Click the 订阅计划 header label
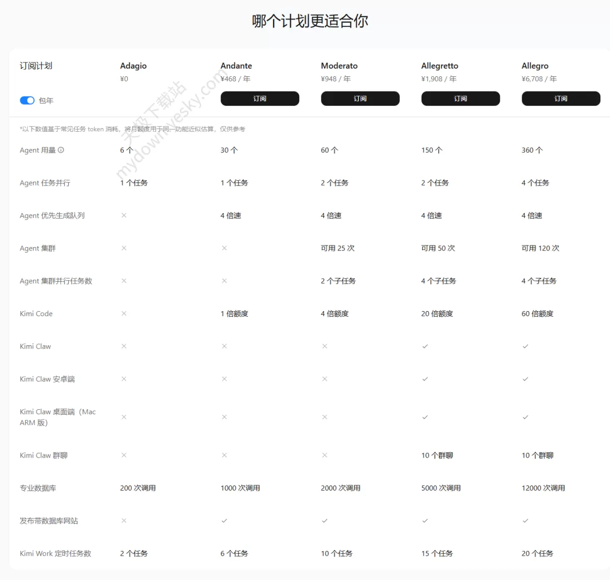 coord(36,66)
